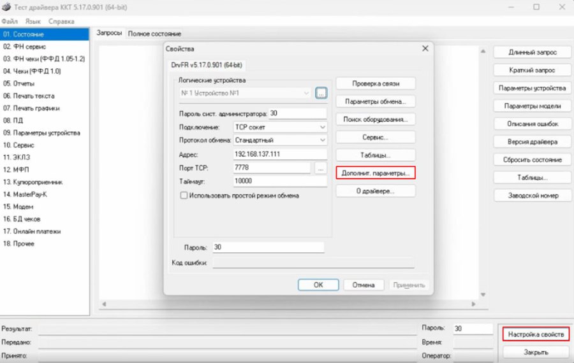Select 01. Состояние in the left list
The height and width of the screenshot is (363, 574).
pyautogui.click(x=44, y=34)
